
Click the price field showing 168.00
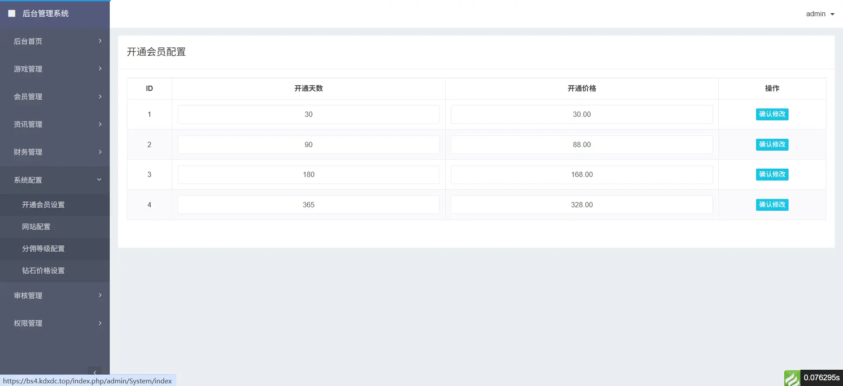click(x=582, y=174)
